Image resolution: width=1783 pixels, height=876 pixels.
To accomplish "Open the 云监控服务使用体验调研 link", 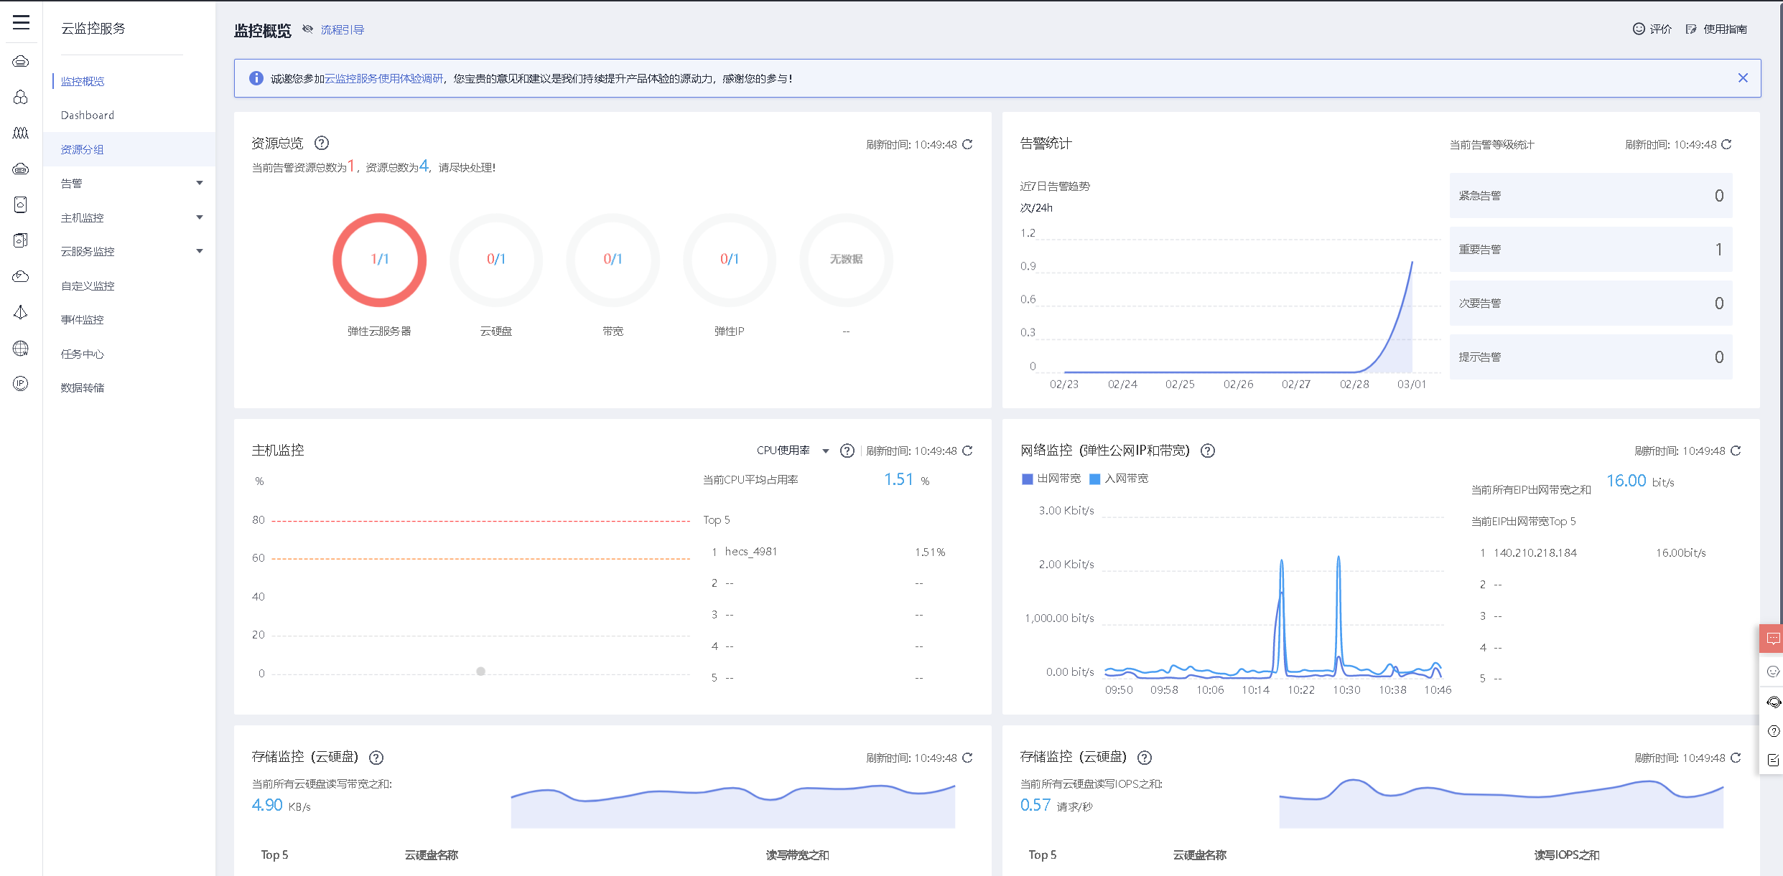I will click(x=383, y=78).
